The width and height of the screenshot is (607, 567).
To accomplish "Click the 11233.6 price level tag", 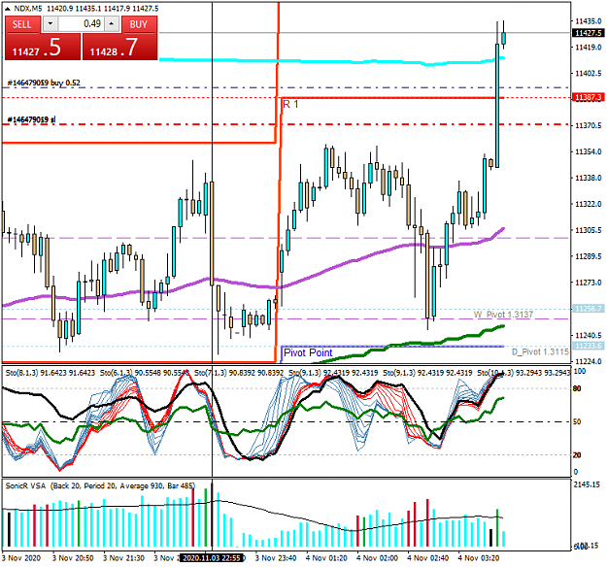I will click(588, 346).
